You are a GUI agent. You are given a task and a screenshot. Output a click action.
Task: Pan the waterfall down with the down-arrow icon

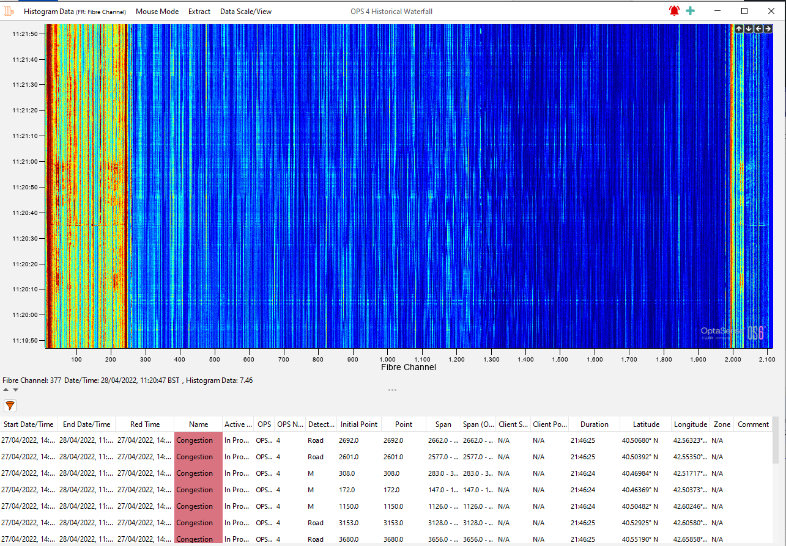point(748,29)
